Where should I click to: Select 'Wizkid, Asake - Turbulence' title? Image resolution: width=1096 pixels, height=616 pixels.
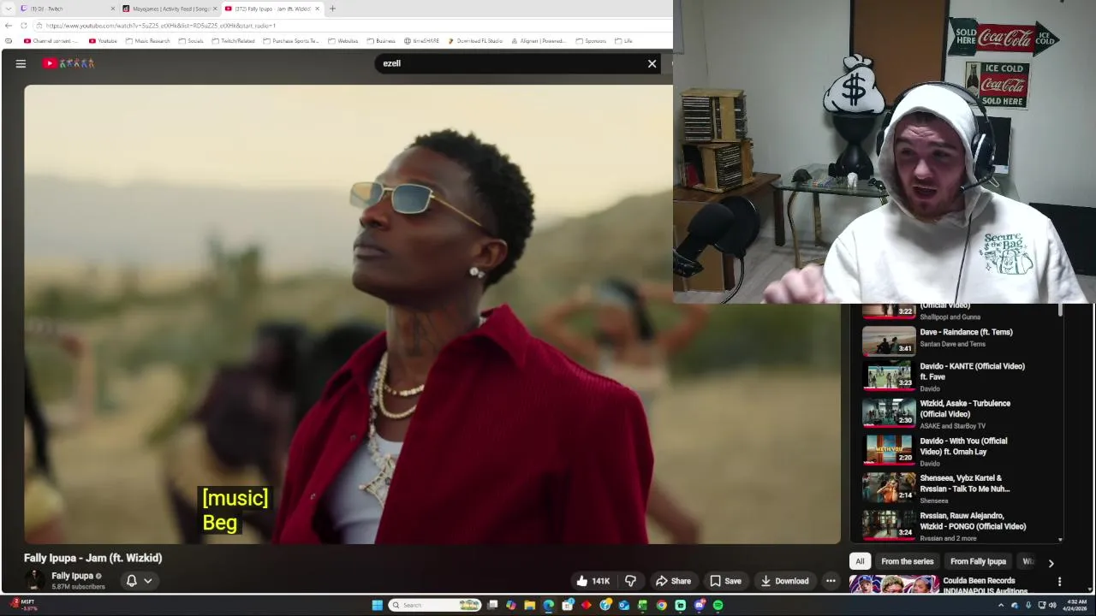965,409
